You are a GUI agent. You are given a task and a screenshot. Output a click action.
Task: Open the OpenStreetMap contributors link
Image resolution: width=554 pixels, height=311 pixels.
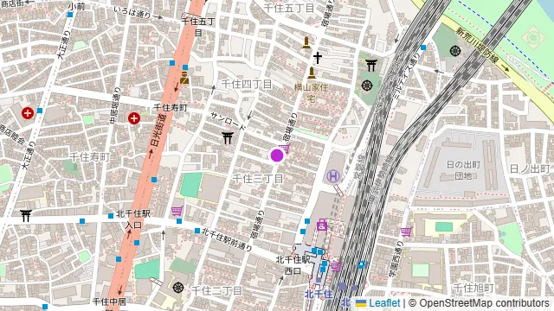(x=484, y=303)
